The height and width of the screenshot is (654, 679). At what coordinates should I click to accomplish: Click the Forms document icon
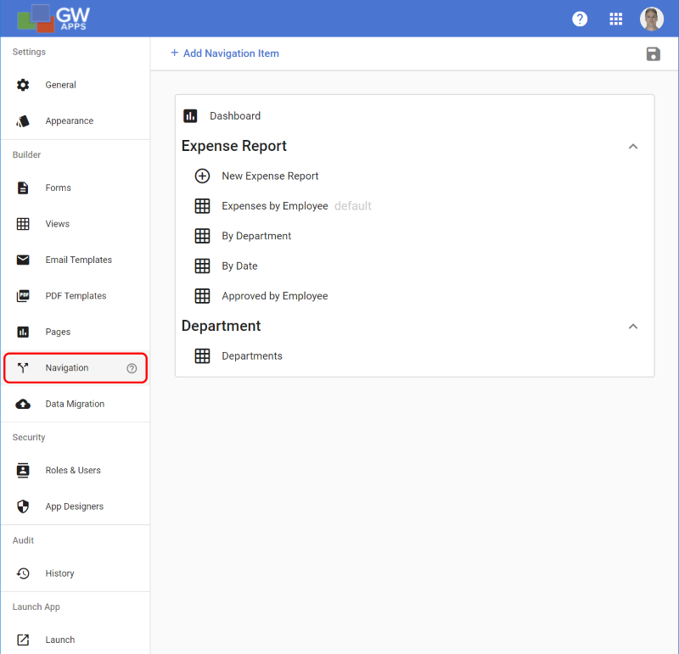23,187
